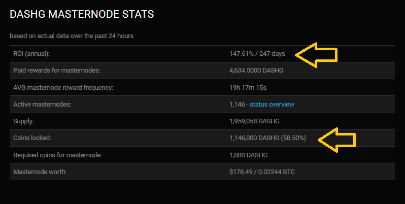Select the supply value '1,959,058 DASHG'

[254, 121]
